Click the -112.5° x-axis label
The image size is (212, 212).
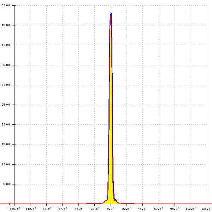[30, 209]
